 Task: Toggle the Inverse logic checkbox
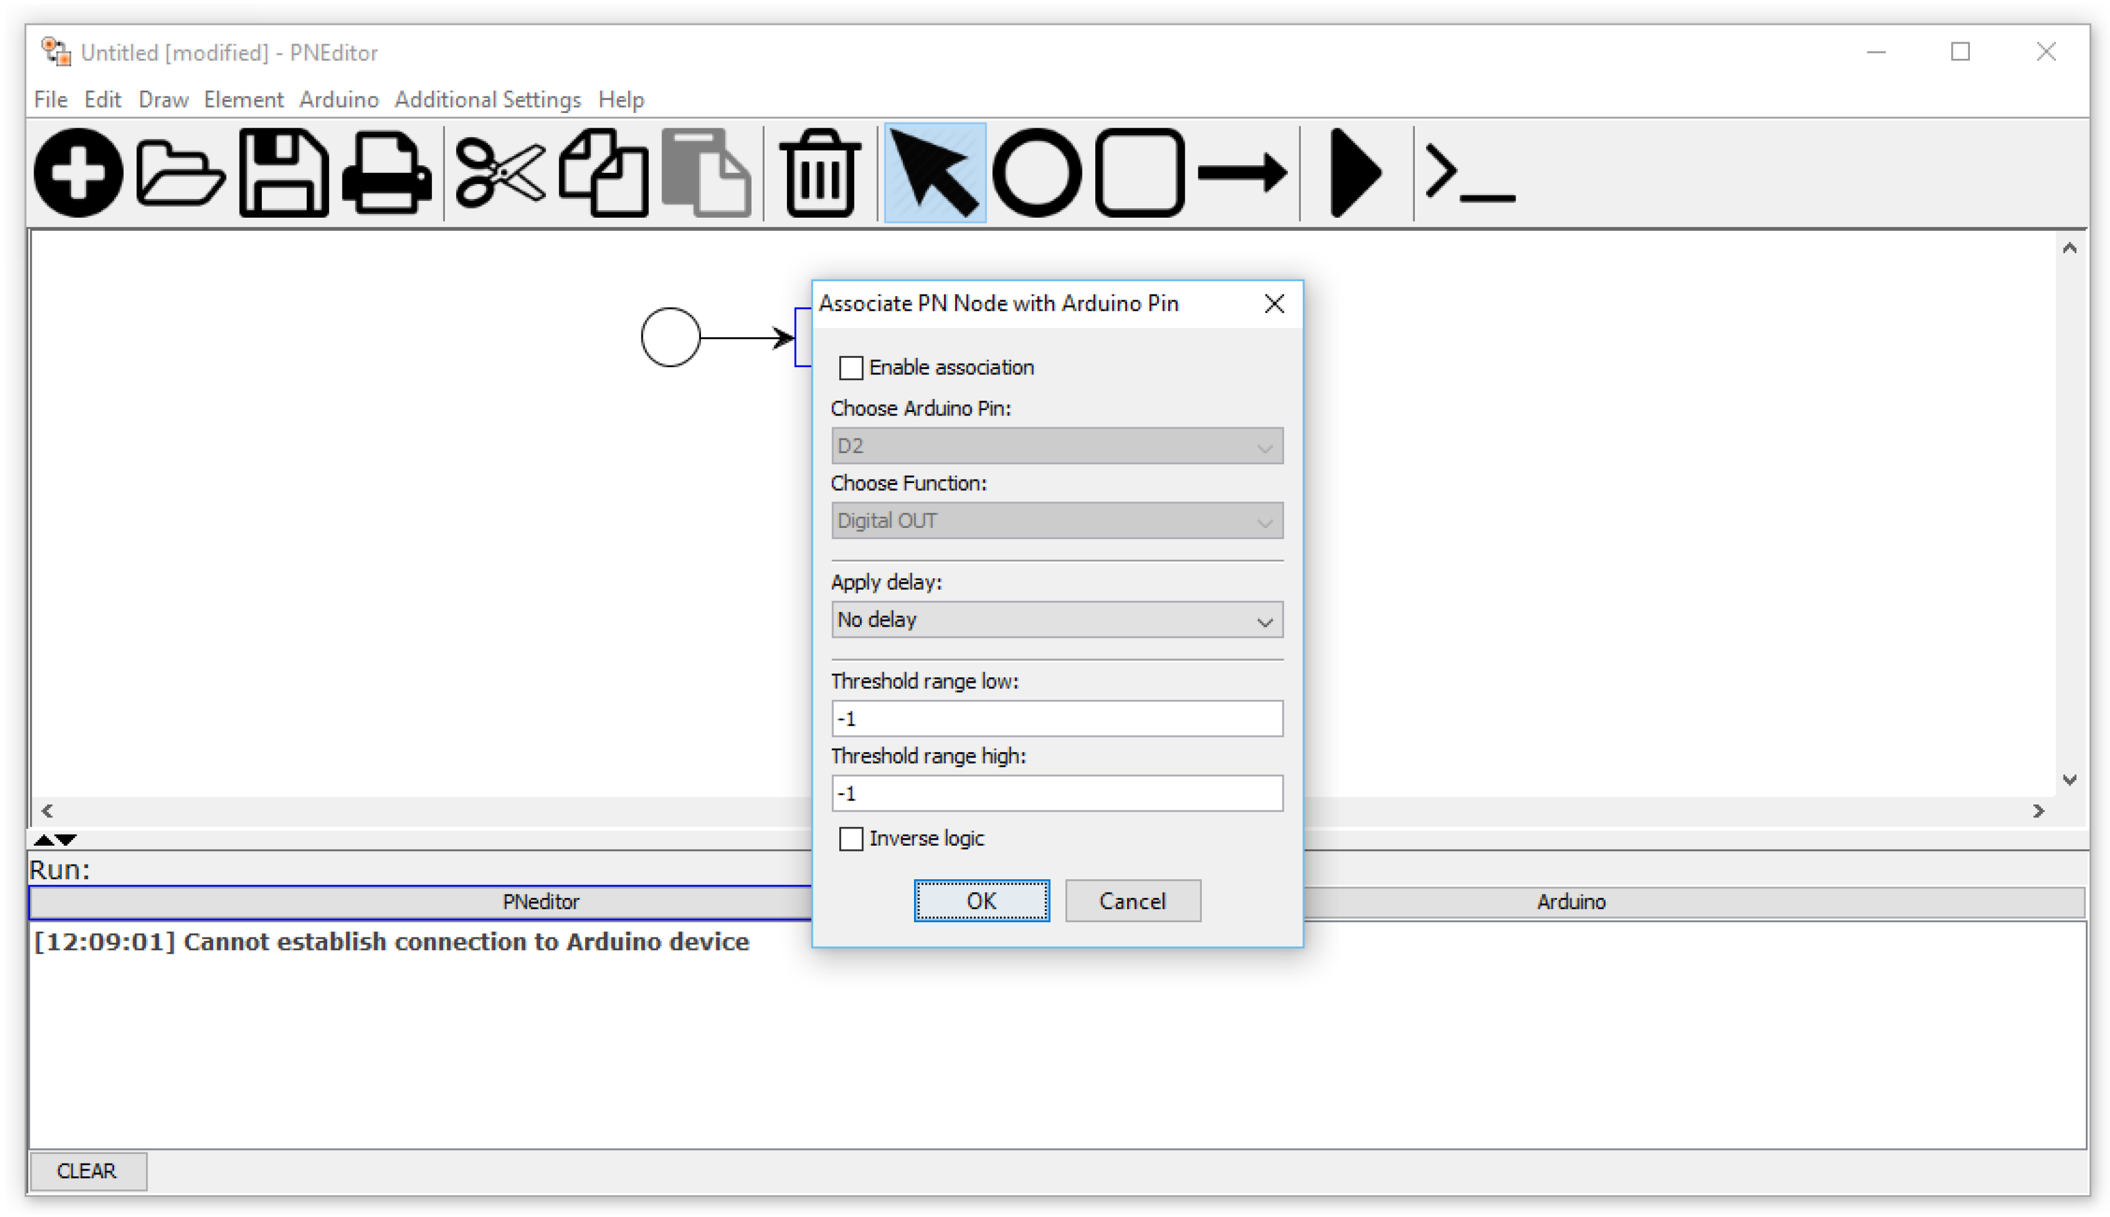click(x=850, y=839)
